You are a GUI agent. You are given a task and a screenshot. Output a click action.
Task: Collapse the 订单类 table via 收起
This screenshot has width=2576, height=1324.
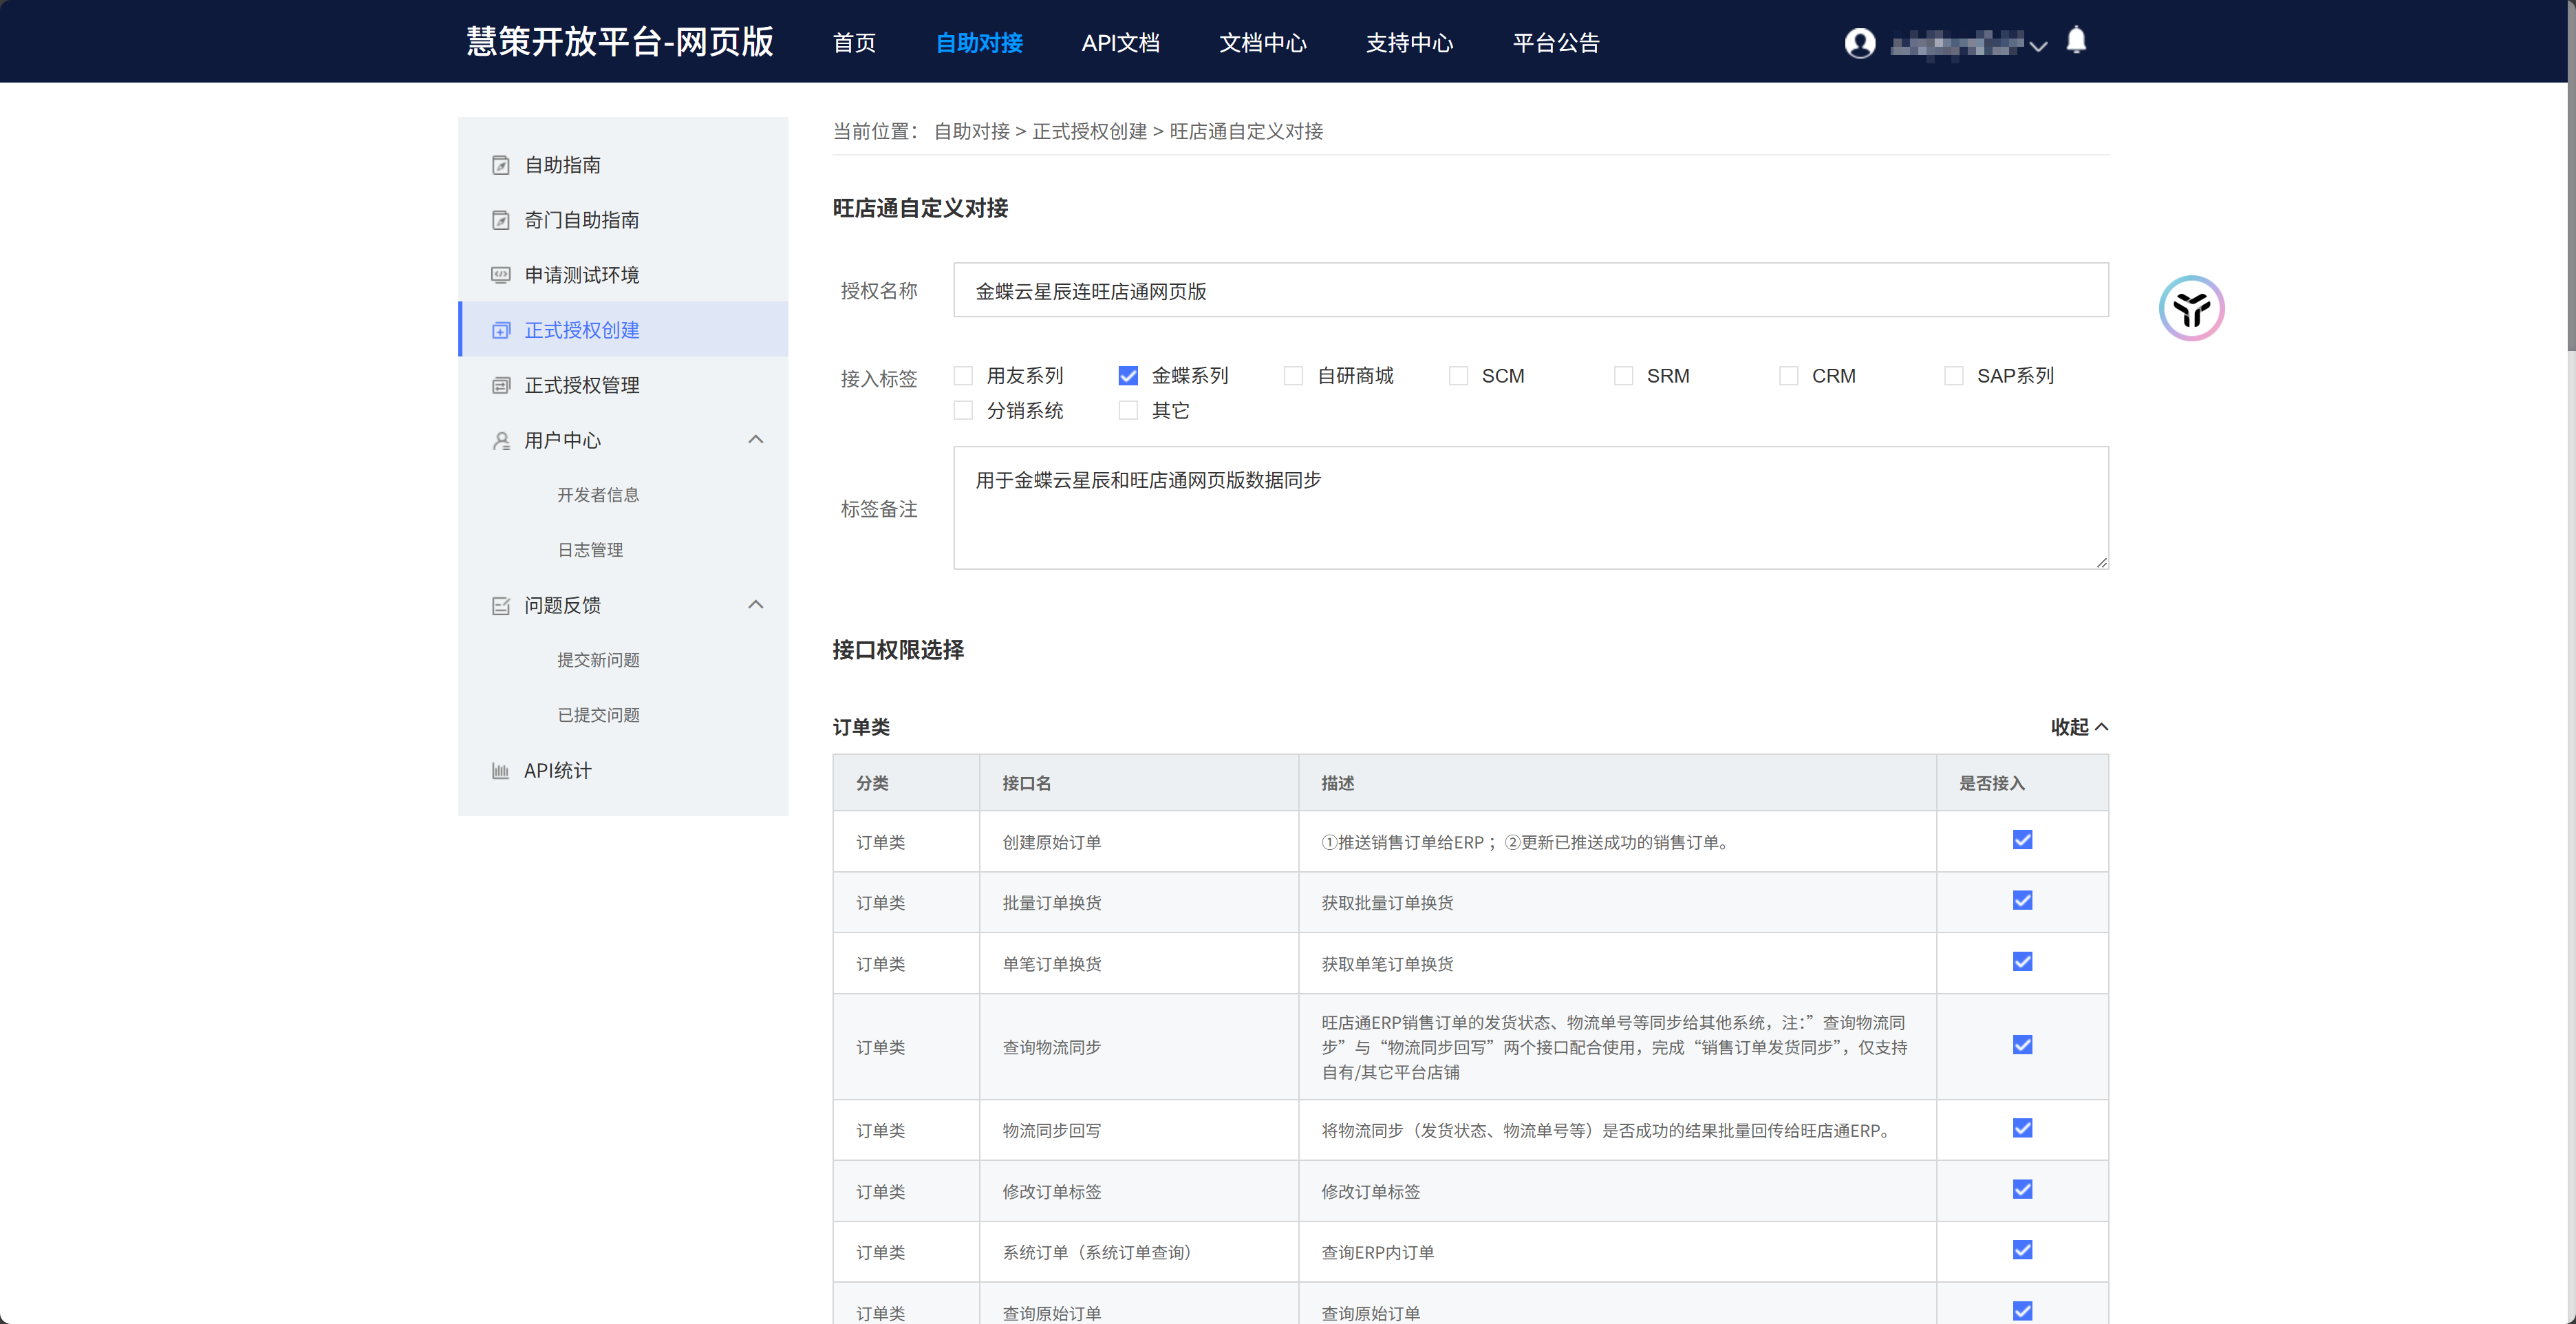click(x=2079, y=727)
